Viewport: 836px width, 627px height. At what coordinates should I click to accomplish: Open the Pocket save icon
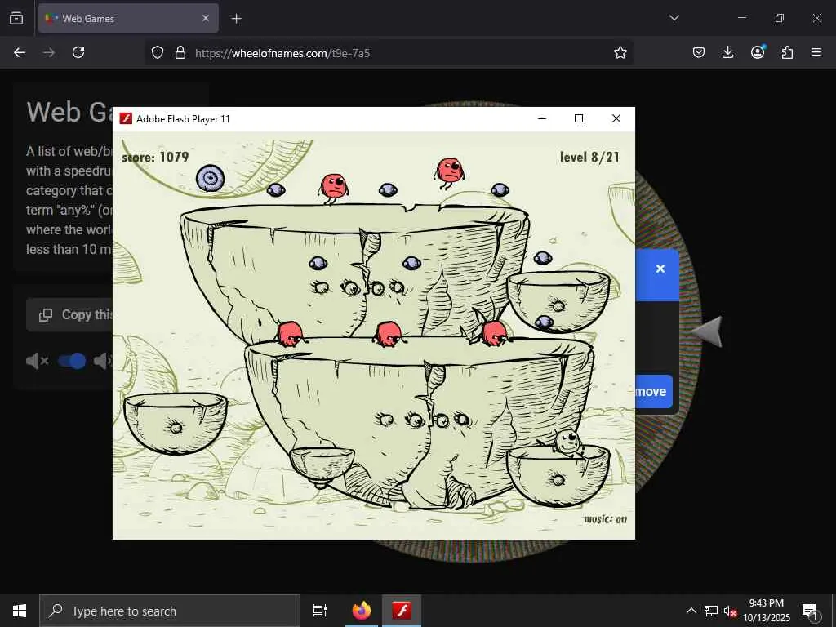pyautogui.click(x=699, y=52)
